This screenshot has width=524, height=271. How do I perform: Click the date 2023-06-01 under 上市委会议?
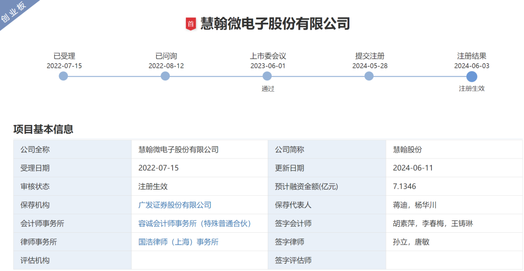(268, 66)
